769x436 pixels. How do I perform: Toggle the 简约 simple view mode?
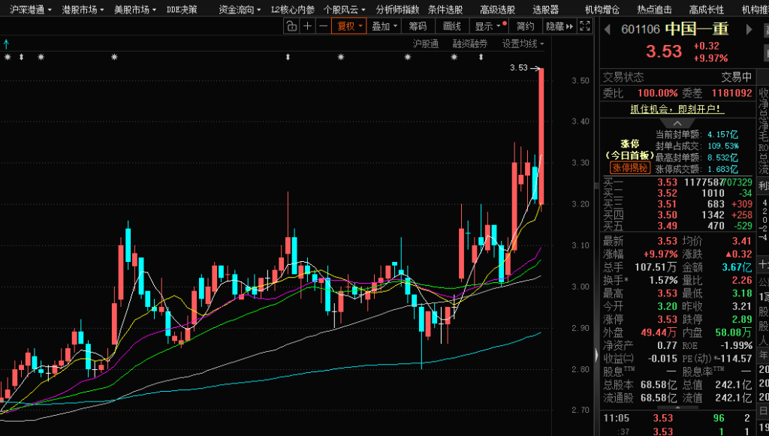click(526, 26)
